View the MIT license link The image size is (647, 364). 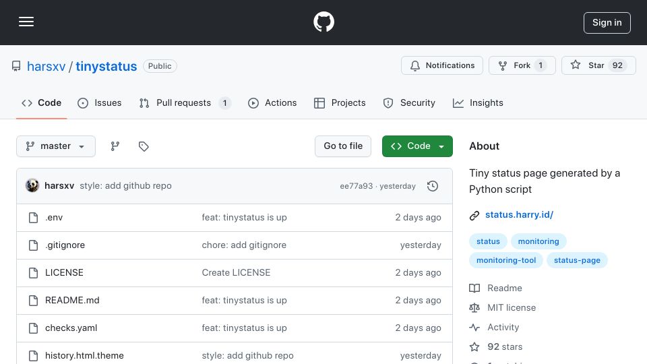tap(503, 308)
